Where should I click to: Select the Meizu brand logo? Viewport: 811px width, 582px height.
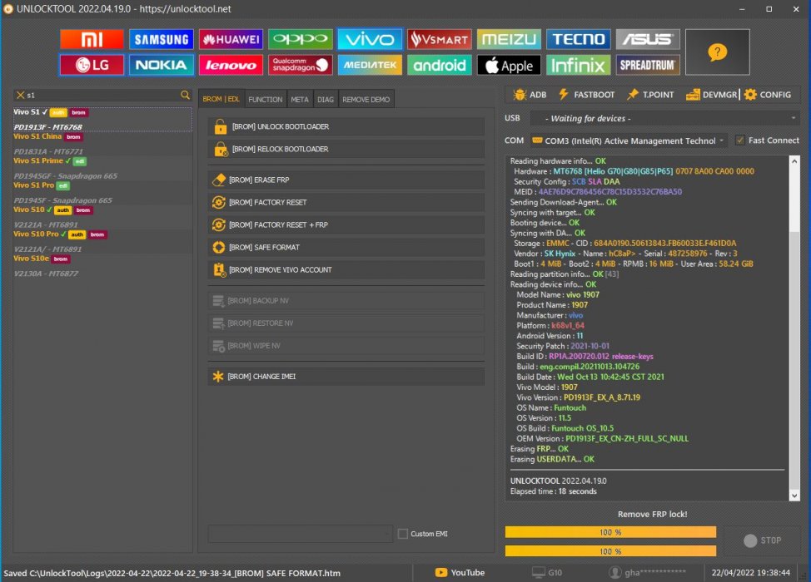pyautogui.click(x=509, y=39)
